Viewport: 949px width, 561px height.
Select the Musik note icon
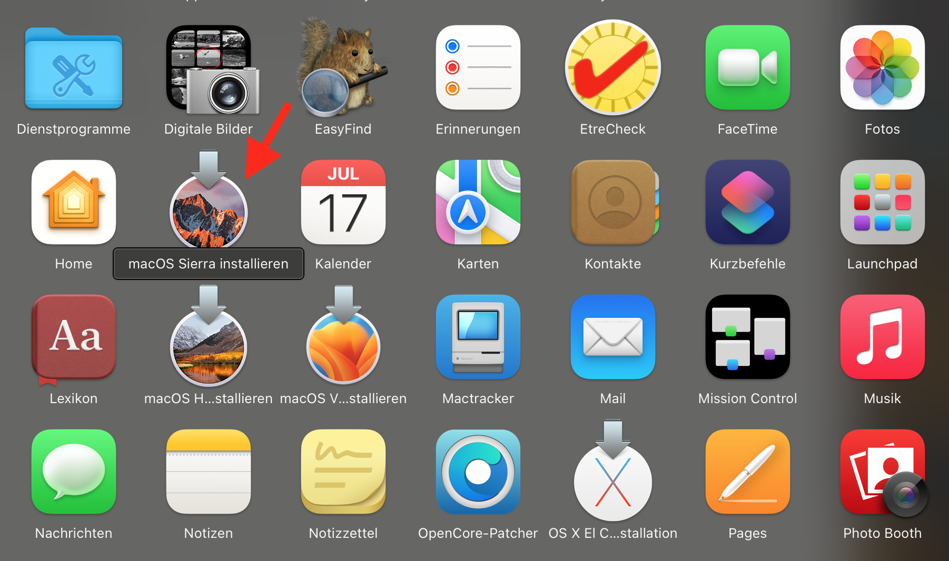(x=883, y=337)
